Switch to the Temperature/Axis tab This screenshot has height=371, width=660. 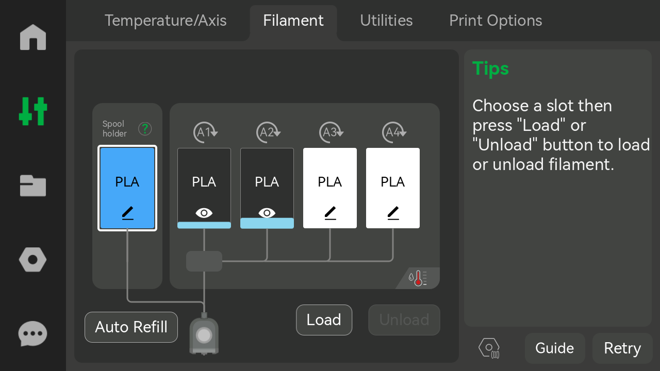(x=166, y=21)
